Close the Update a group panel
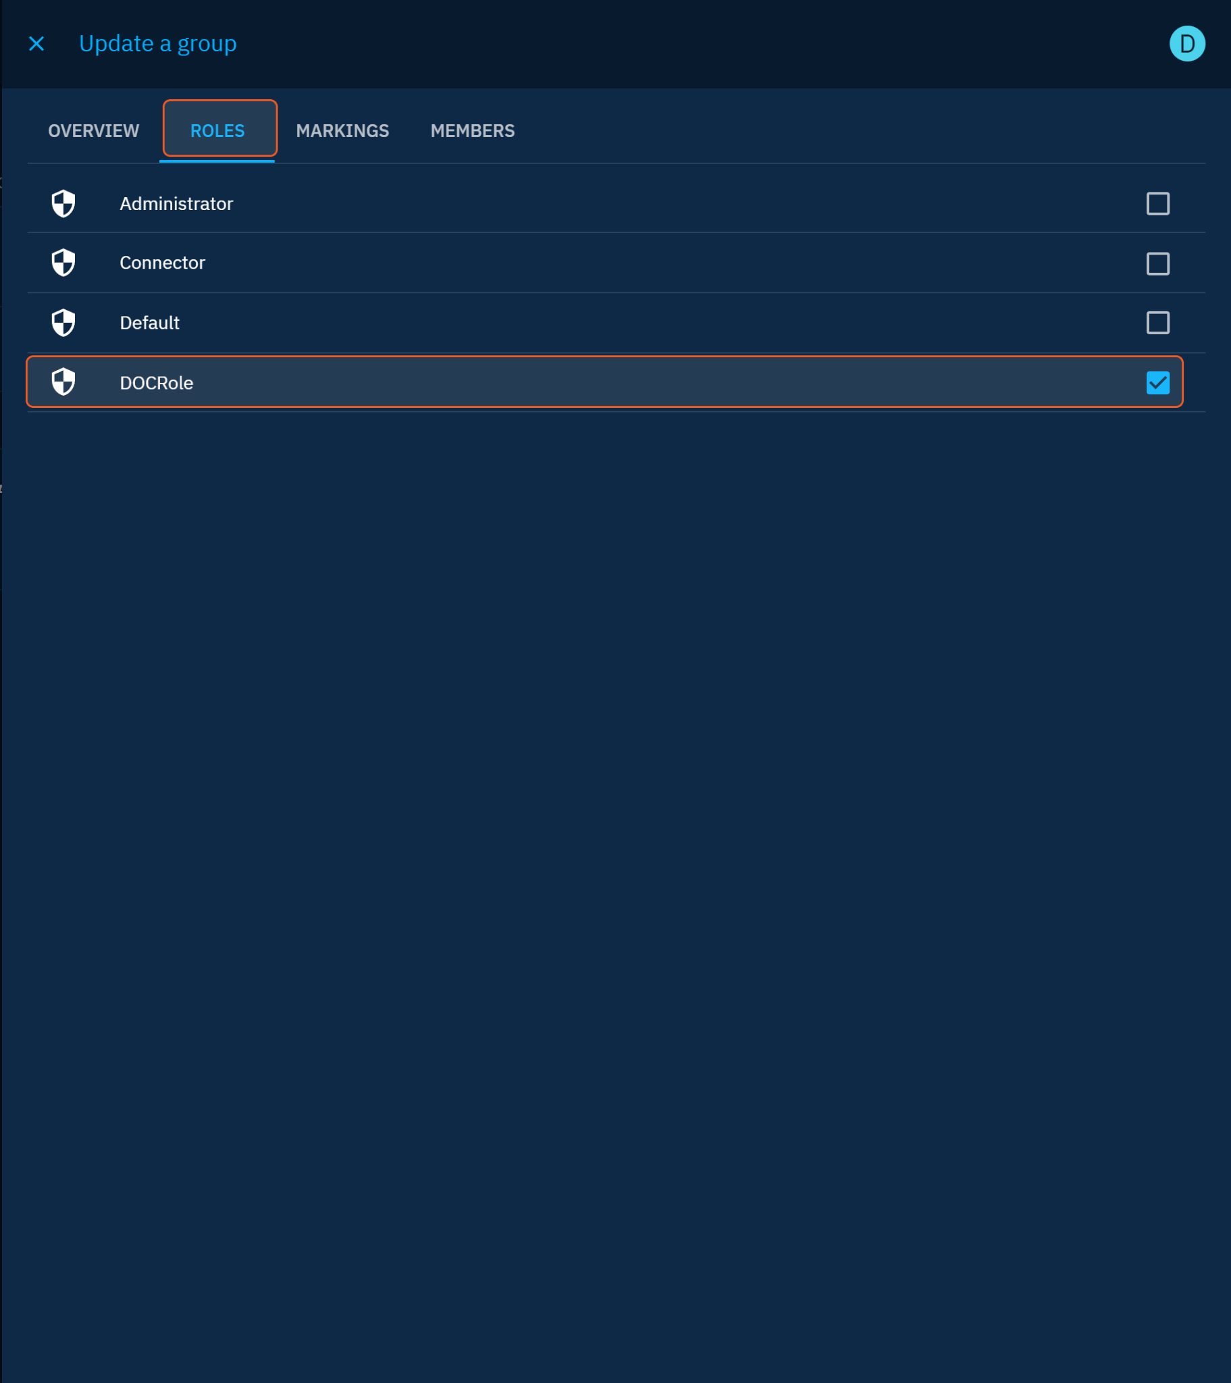1231x1383 pixels. 36,44
